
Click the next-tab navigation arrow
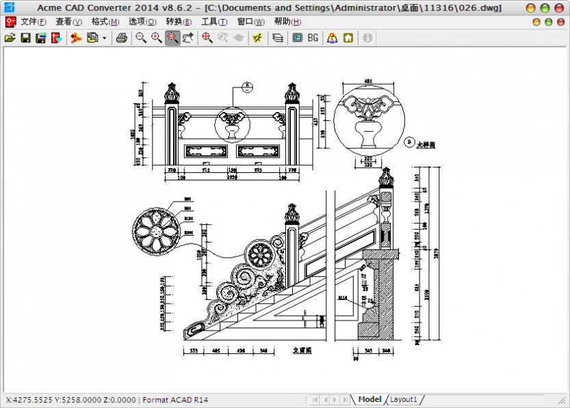click(335, 400)
